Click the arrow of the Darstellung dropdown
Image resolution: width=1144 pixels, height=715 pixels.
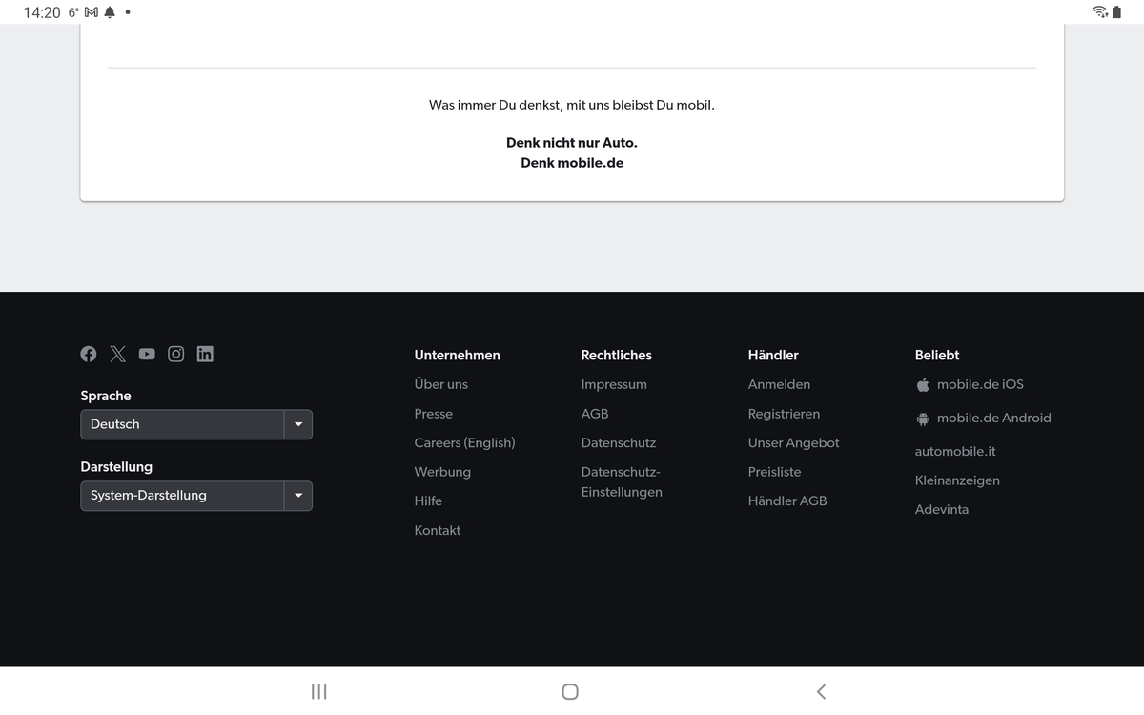tap(298, 496)
